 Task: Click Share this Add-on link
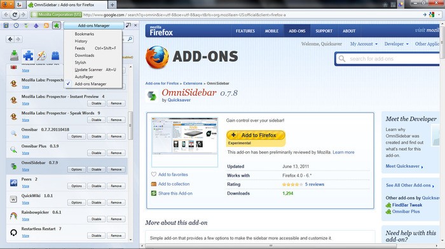pyautogui.click(x=172, y=193)
